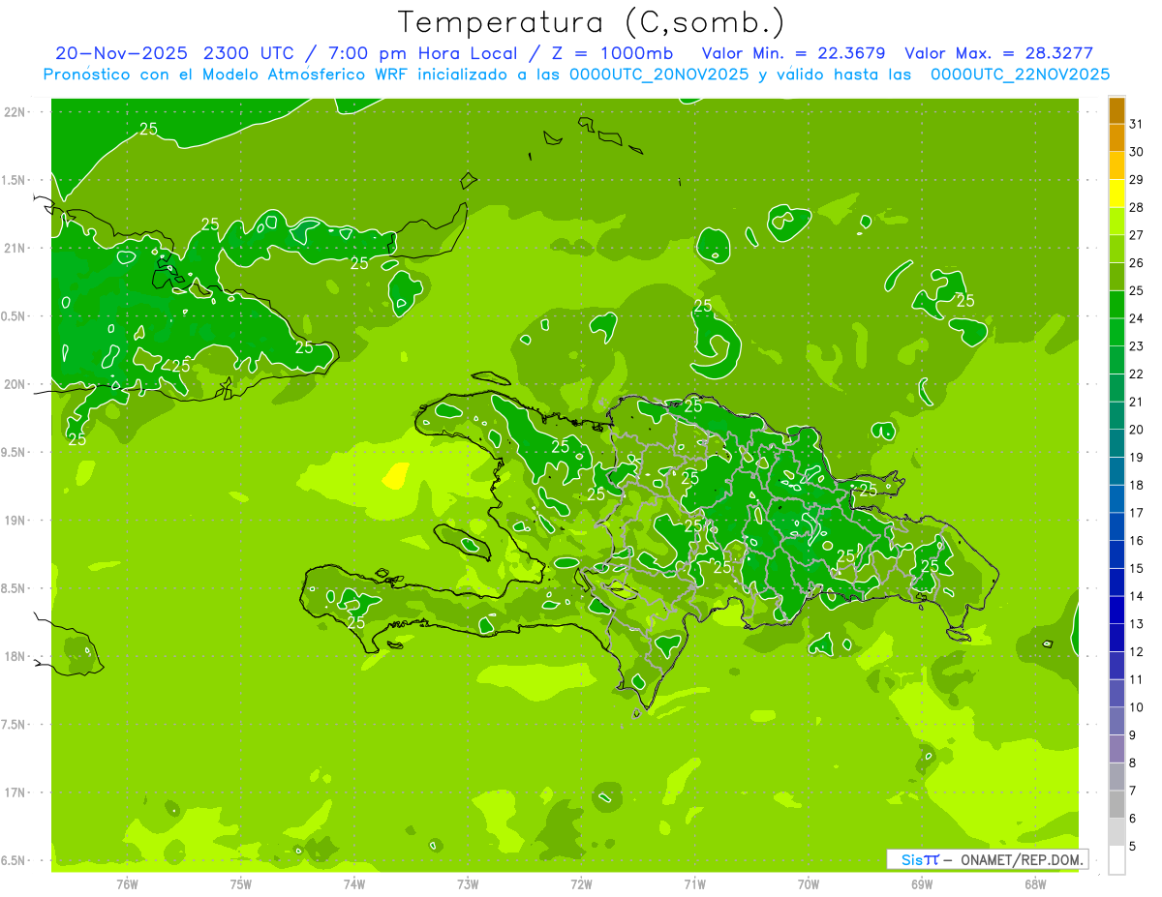Click the legend swatch between 24 and 25
Screen dimensions: 1162x897
pyautogui.click(x=1116, y=305)
